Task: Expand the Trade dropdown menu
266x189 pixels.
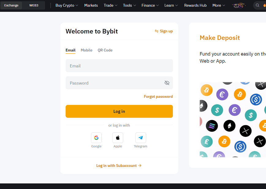Action: pyautogui.click(x=110, y=6)
